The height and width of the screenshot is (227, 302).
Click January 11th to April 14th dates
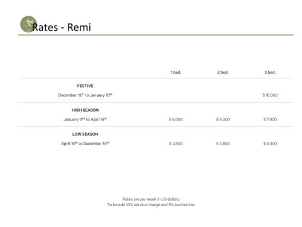tap(85, 119)
